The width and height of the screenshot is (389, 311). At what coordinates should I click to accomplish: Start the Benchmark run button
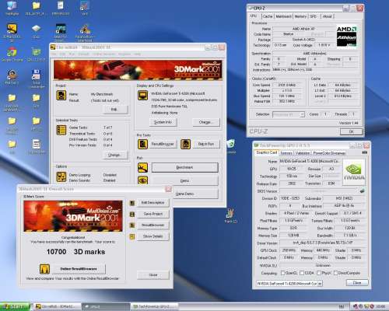pos(185,167)
